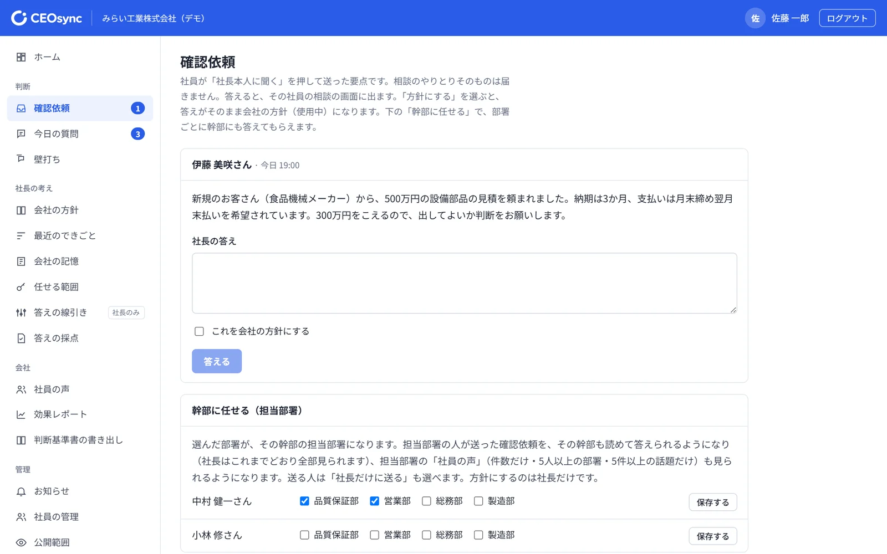This screenshot has height=554, width=887.
Task: Click the 今日の質問 chat icon
Action: click(21, 134)
